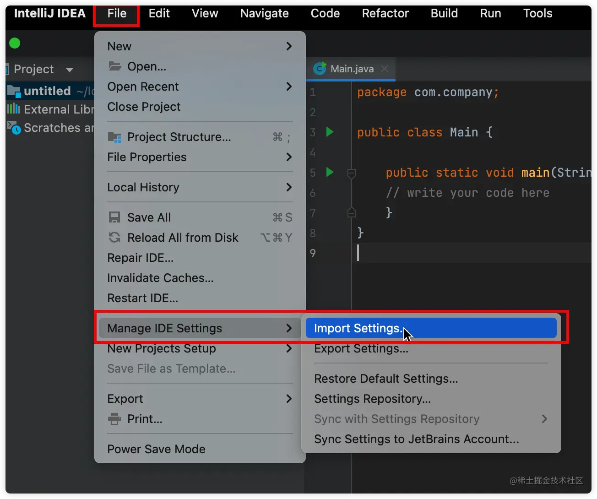Click 'main' method name on line 5

(535, 173)
